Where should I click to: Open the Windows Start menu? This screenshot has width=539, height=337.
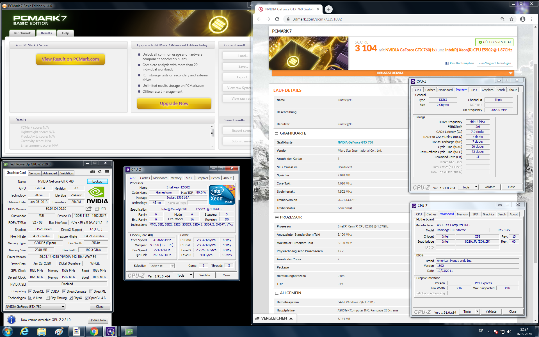(x=7, y=332)
